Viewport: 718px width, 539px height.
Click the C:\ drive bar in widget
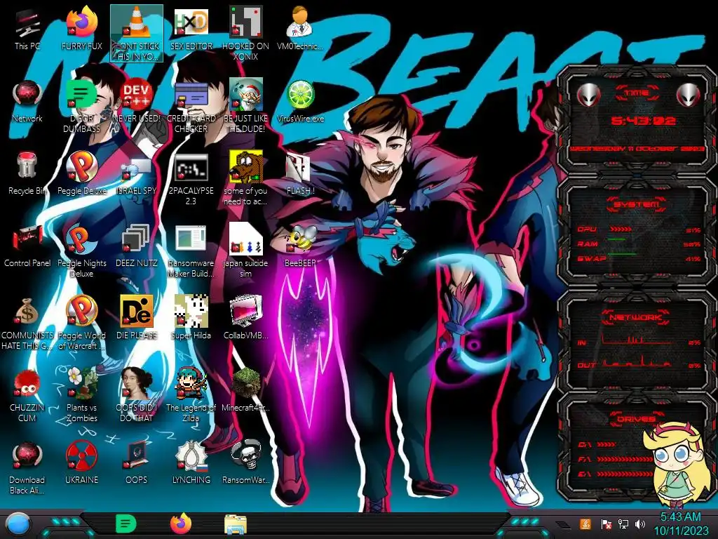pyautogui.click(x=607, y=444)
